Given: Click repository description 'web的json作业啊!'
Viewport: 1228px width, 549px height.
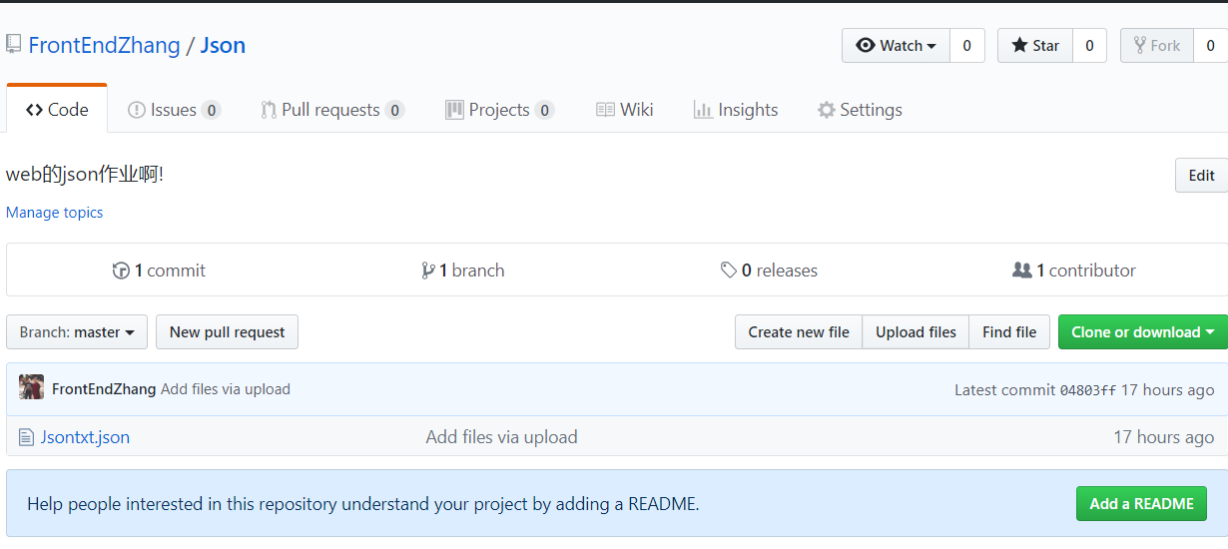Looking at the screenshot, I should click(85, 174).
